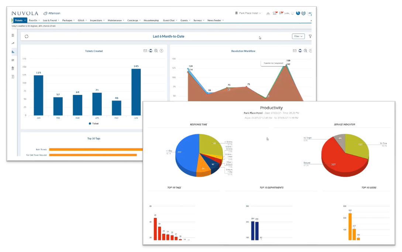Zoom into the Resolution Workflow chart
This screenshot has width=402, height=252.
click(305, 51)
